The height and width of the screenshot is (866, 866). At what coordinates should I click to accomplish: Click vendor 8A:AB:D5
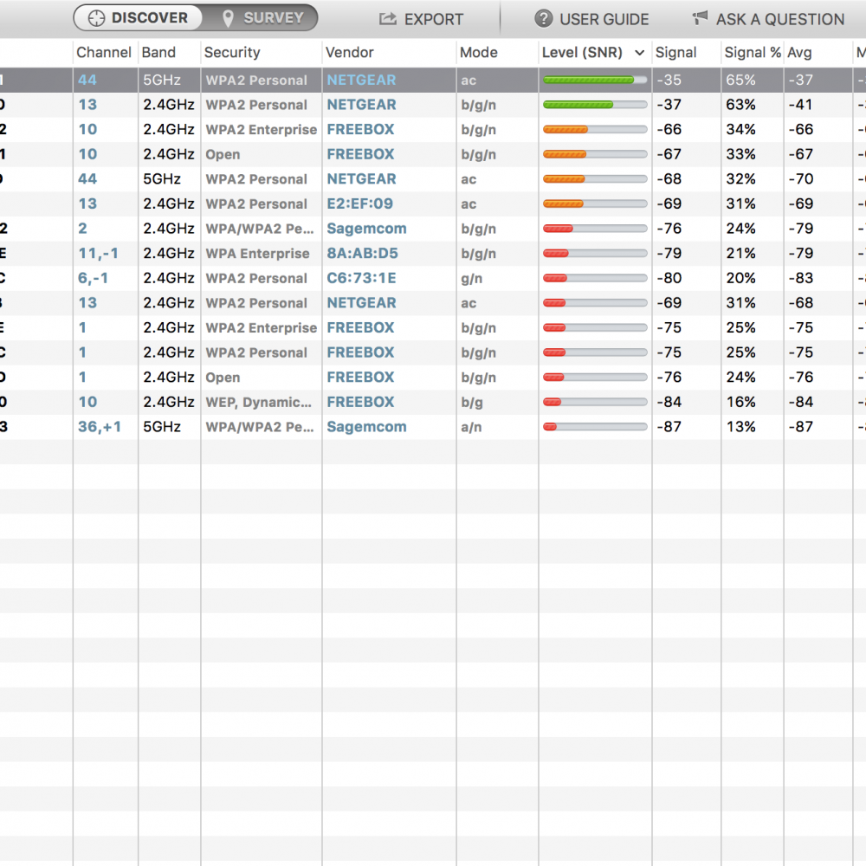[x=362, y=254]
